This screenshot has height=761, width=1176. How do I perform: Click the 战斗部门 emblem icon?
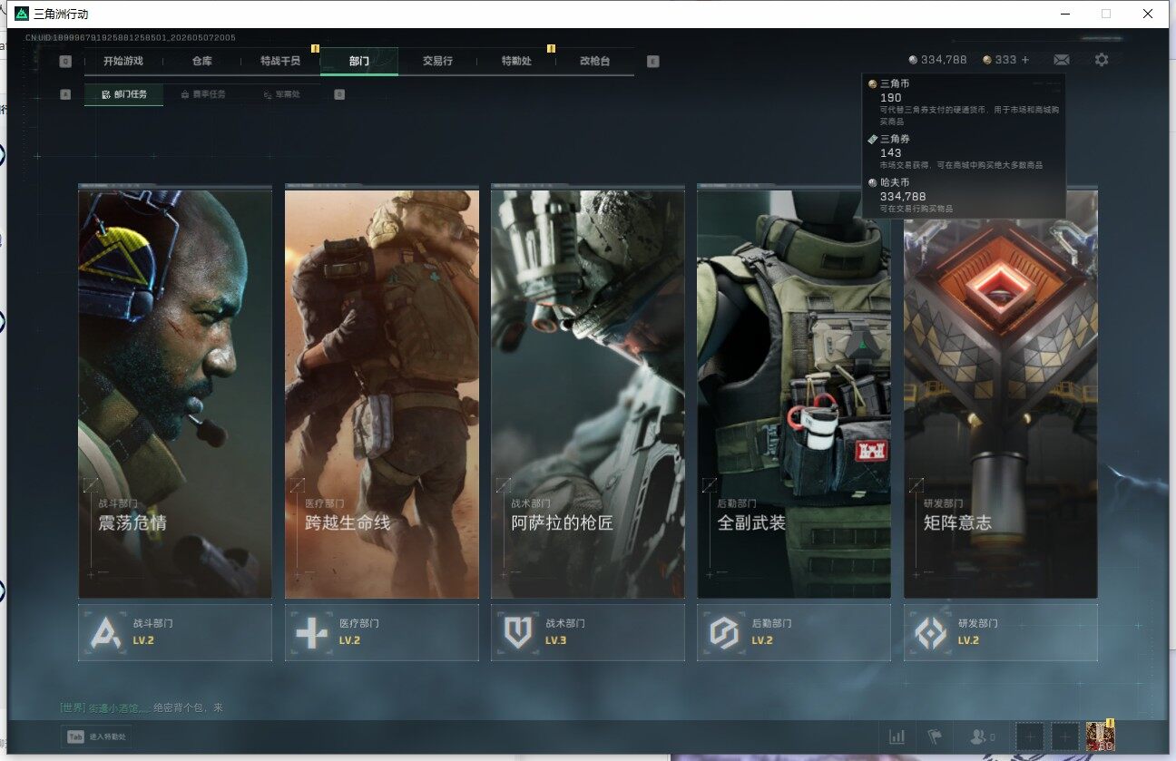coord(105,632)
